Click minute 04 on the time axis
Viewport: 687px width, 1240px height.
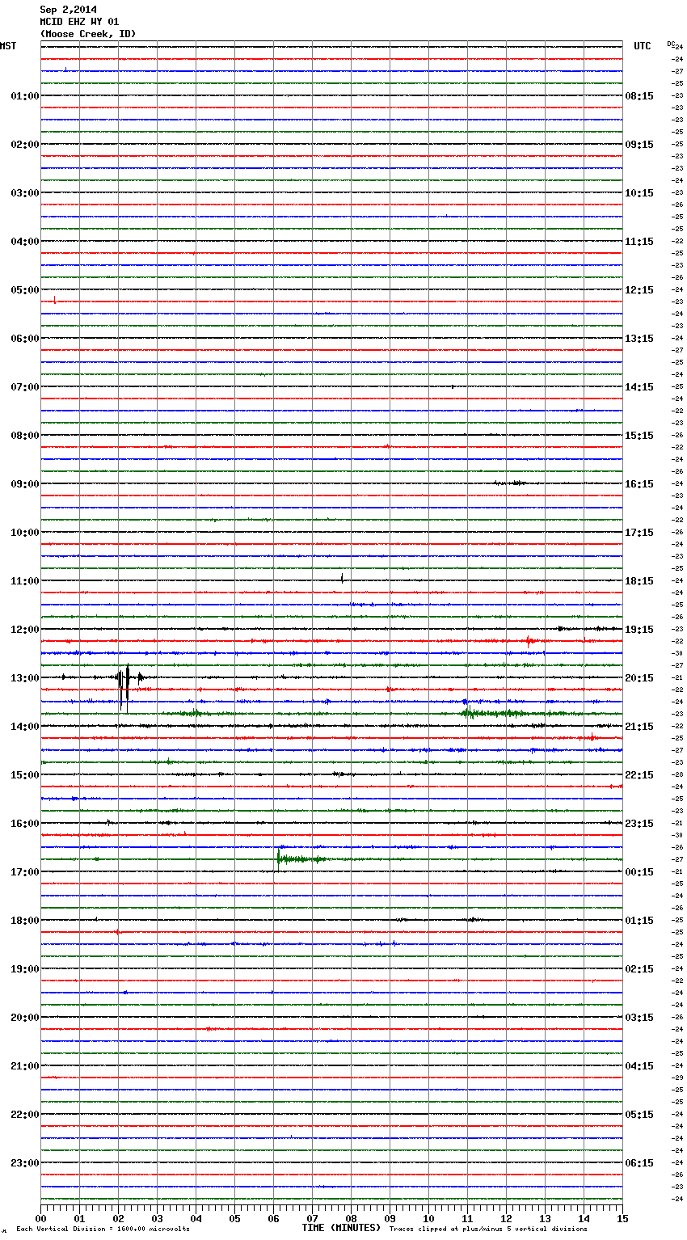pyautogui.click(x=196, y=1218)
